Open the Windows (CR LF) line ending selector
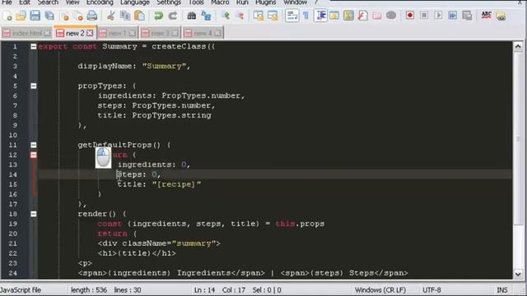527x296 pixels. tap(380, 290)
